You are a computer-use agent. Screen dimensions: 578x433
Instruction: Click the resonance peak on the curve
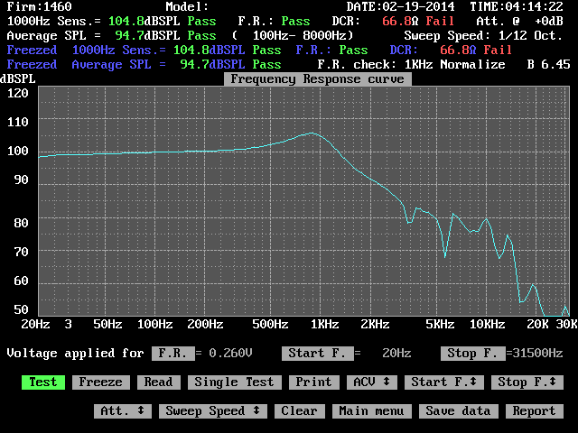coord(312,133)
